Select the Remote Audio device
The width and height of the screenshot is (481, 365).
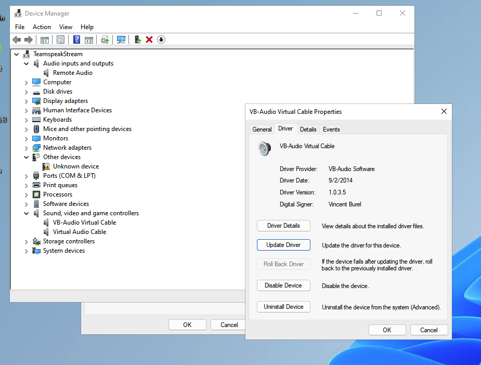(x=73, y=73)
